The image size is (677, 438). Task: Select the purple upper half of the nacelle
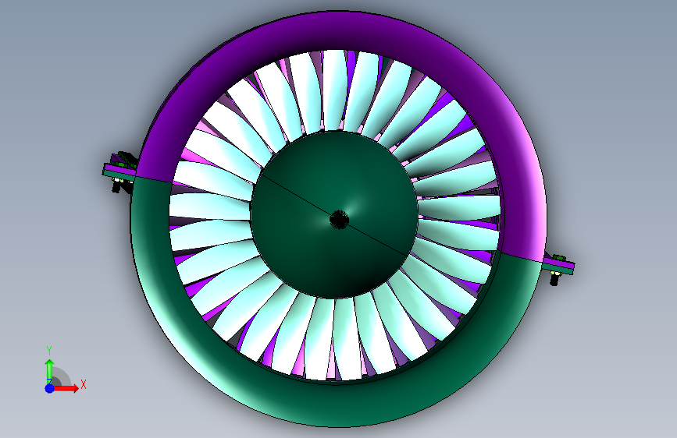(340, 32)
